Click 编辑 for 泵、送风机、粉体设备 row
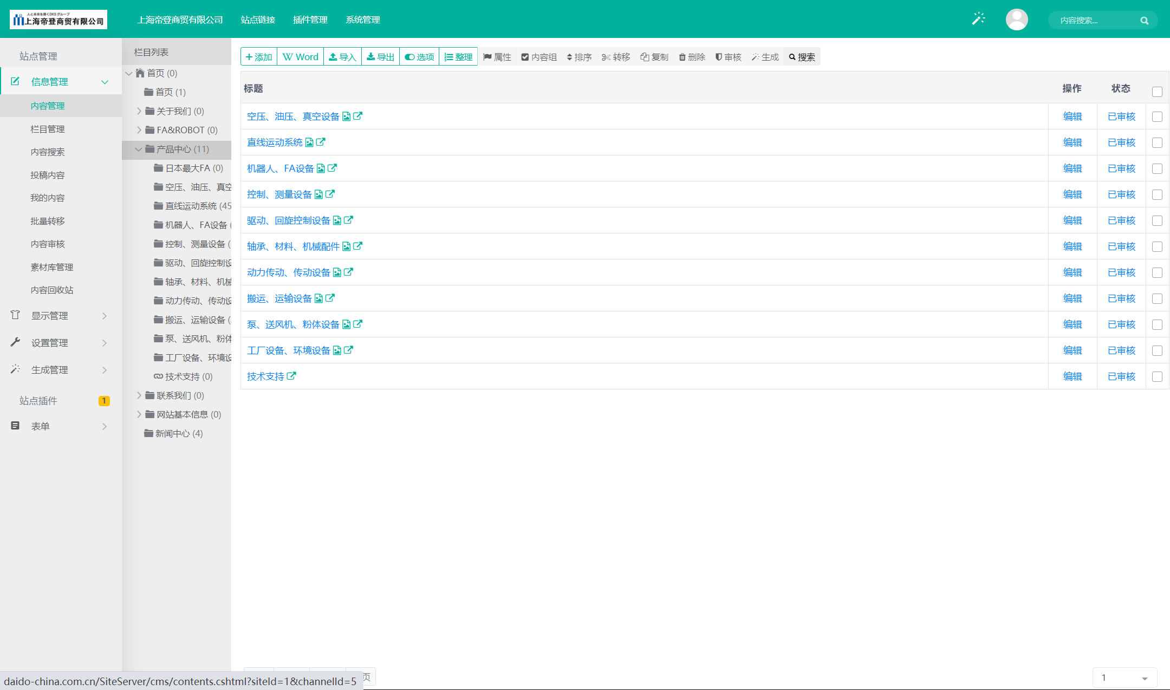 click(x=1072, y=324)
